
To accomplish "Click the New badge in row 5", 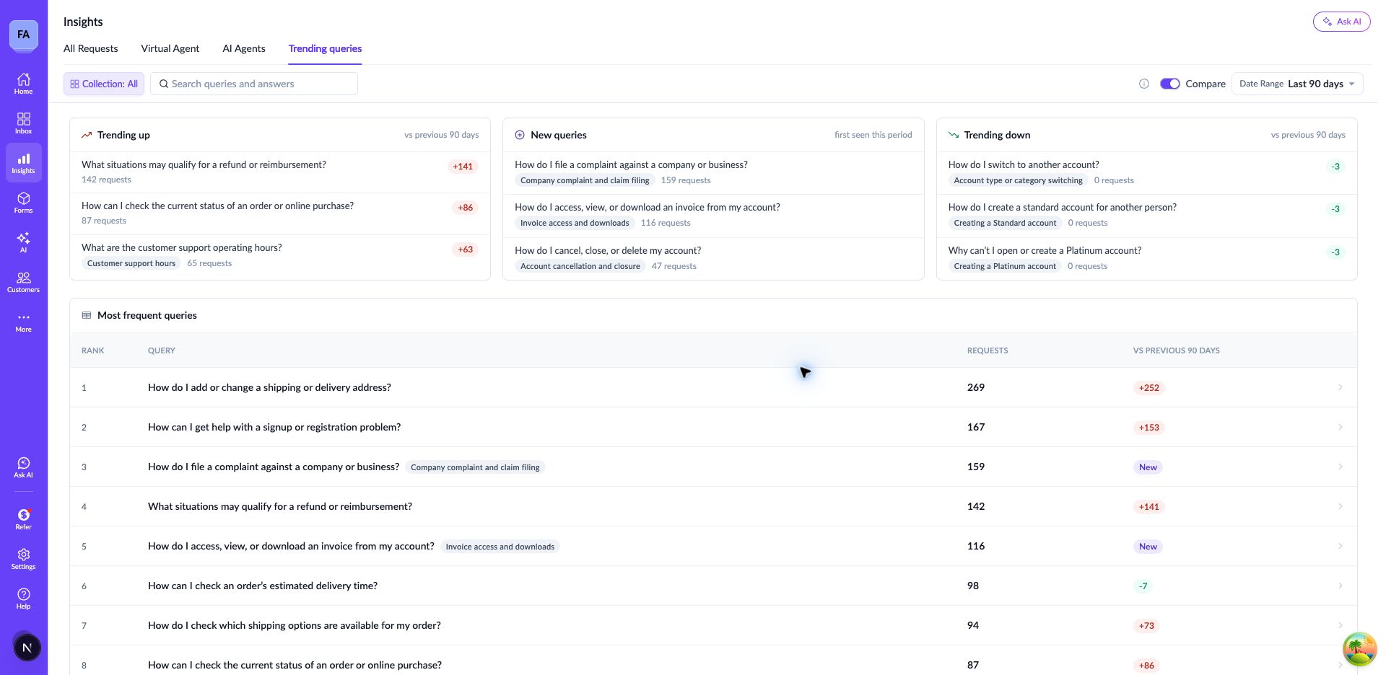I will pyautogui.click(x=1148, y=547).
